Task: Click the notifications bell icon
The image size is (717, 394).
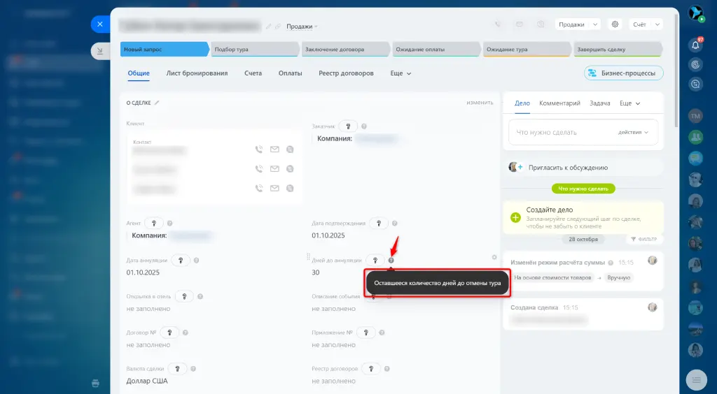Action: pyautogui.click(x=695, y=45)
